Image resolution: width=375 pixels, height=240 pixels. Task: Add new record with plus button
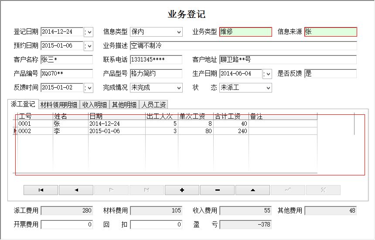coord(182,190)
